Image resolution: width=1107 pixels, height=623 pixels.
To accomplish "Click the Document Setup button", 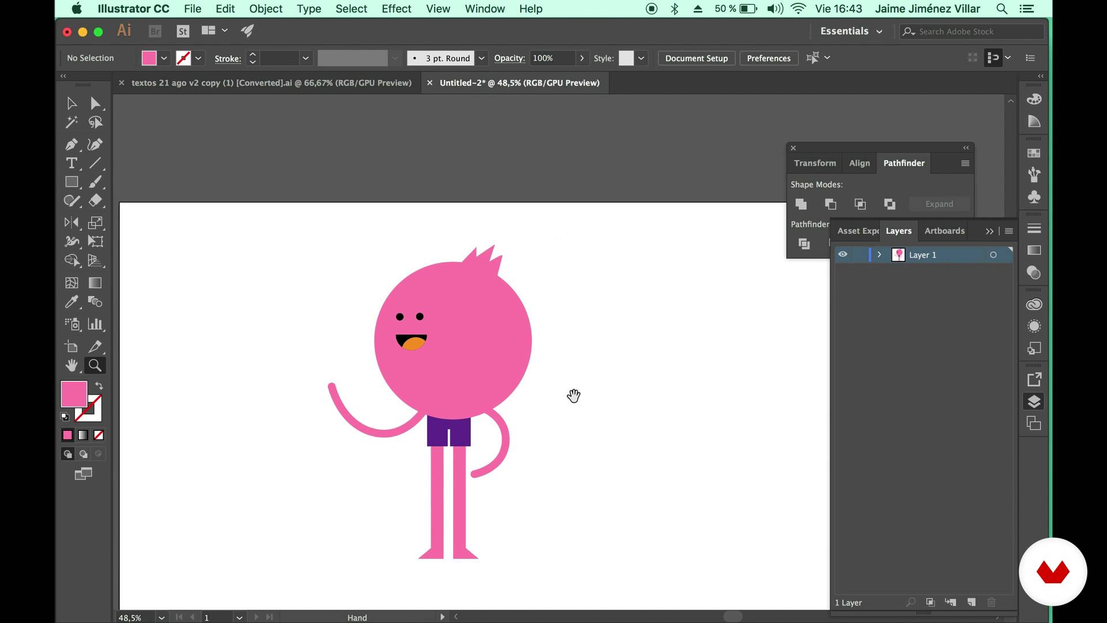I will [696, 58].
